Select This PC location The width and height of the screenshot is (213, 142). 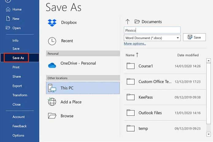tap(83, 88)
